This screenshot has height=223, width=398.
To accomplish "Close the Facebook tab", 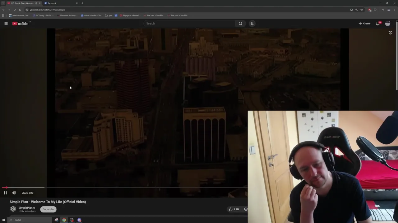I will [77, 3].
